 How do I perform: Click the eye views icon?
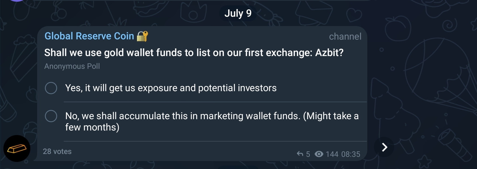[319, 154]
